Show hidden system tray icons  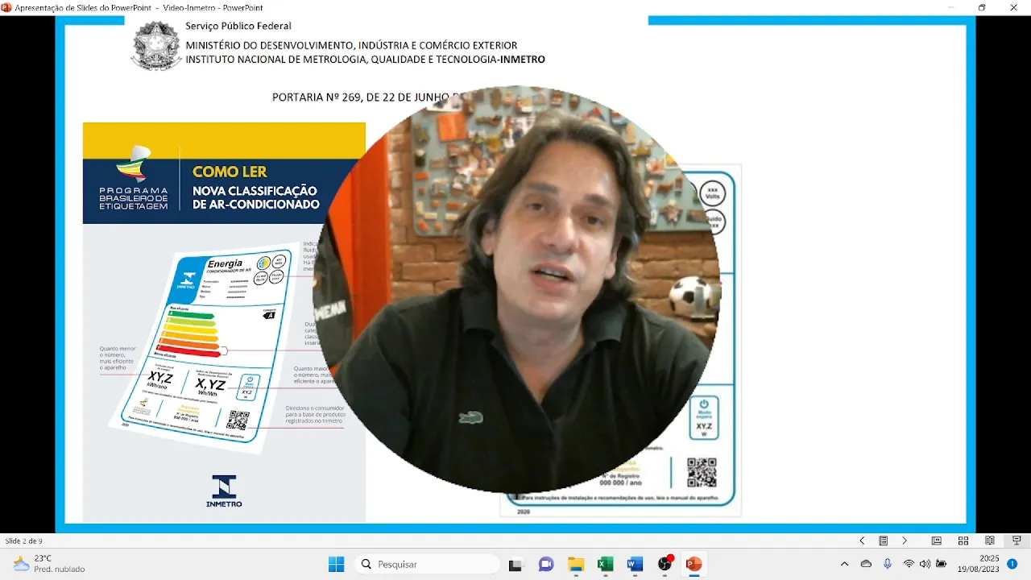pyautogui.click(x=844, y=564)
